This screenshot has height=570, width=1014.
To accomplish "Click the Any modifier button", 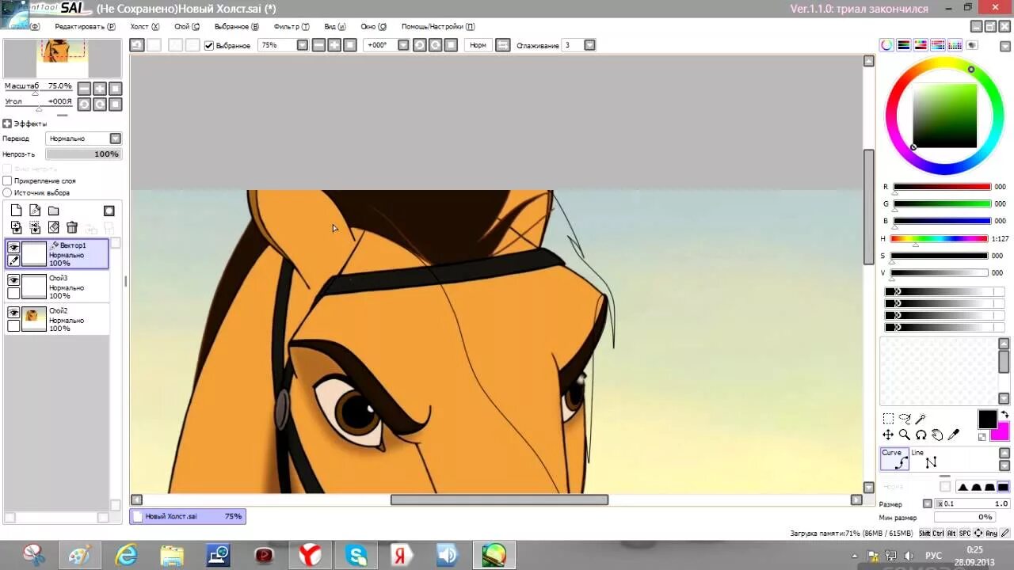I will (990, 534).
